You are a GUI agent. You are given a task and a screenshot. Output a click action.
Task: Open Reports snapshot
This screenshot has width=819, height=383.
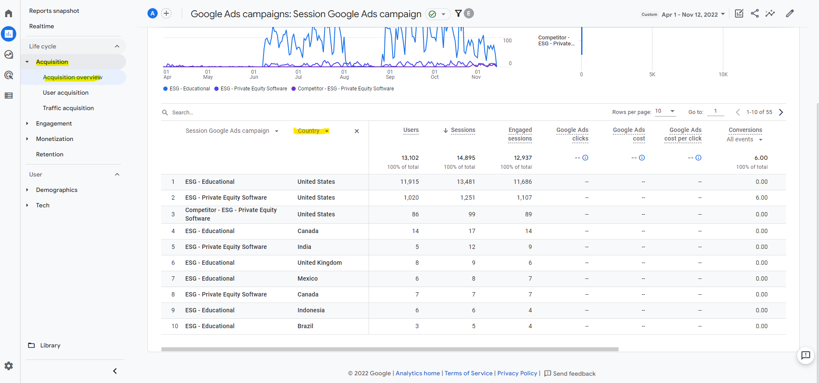tap(54, 11)
